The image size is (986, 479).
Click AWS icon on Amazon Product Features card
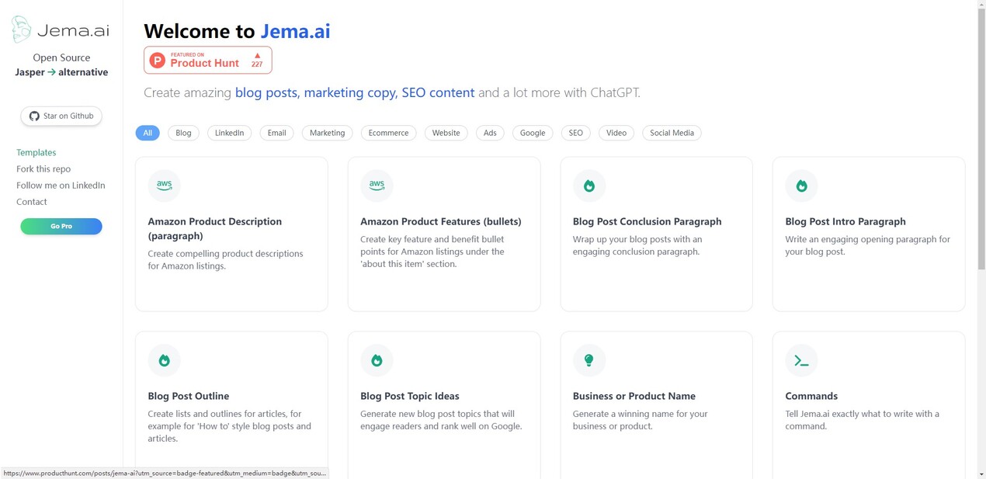tap(377, 186)
